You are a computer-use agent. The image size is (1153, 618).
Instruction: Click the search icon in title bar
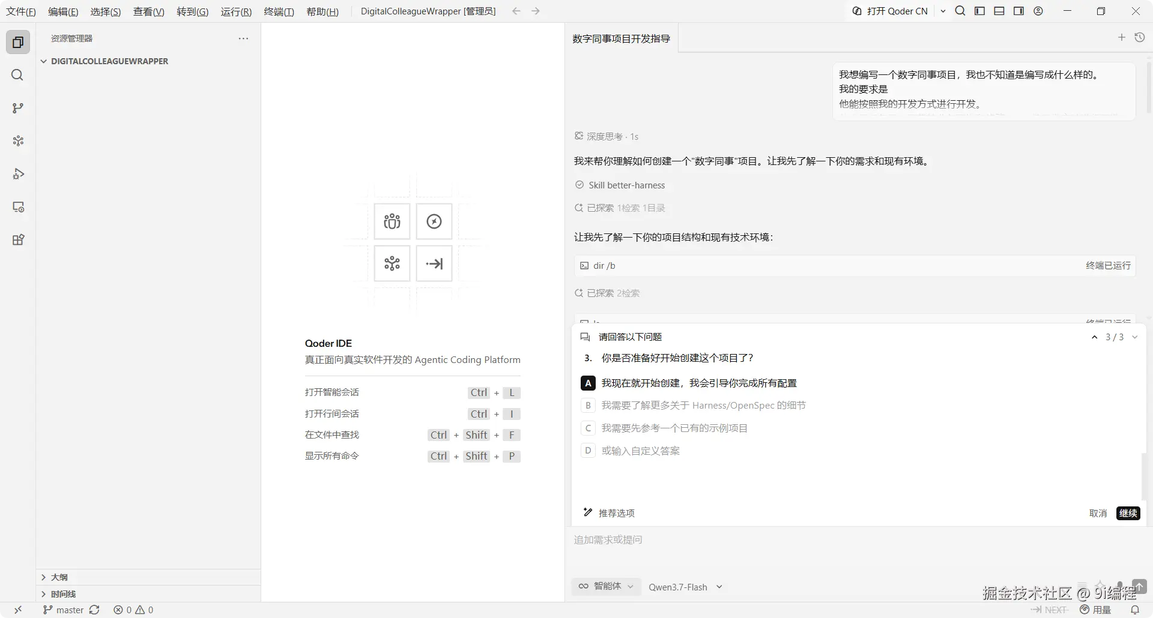(x=960, y=11)
